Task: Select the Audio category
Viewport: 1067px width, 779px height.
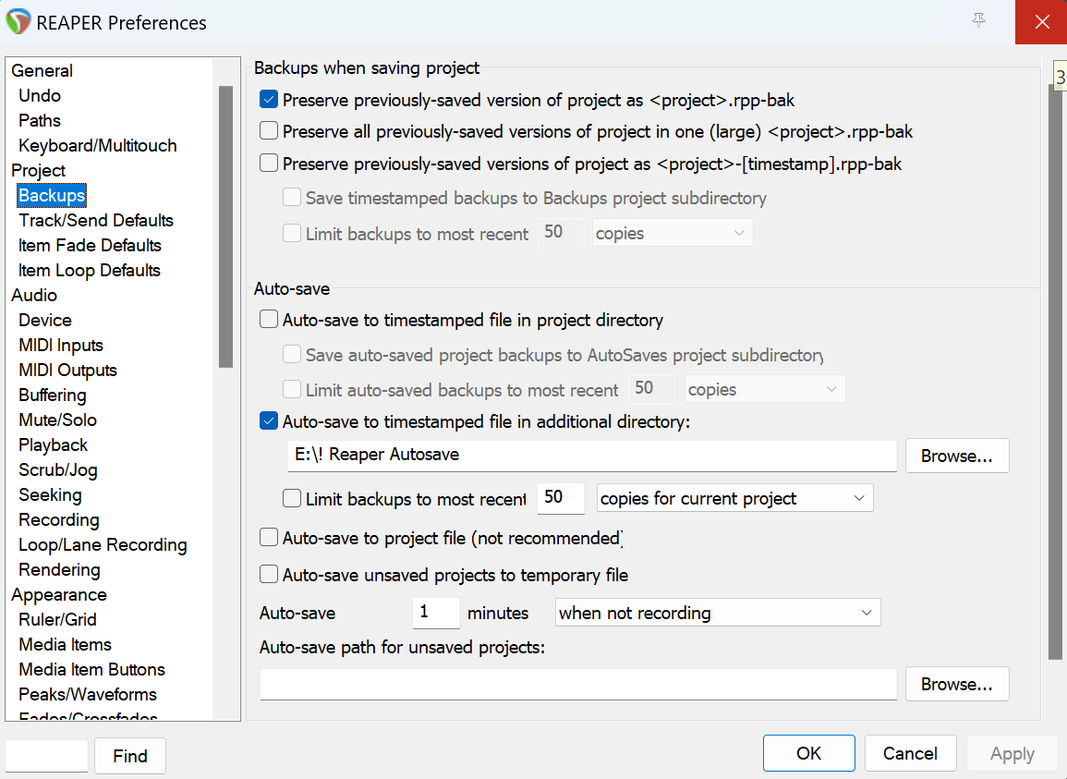Action: tap(34, 295)
